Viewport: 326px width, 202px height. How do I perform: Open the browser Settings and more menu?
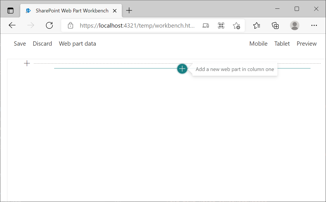coord(314,25)
